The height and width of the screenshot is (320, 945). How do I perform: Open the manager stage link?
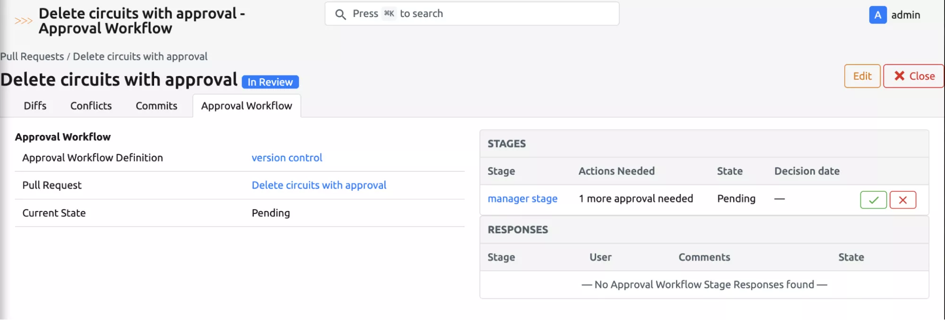click(522, 199)
